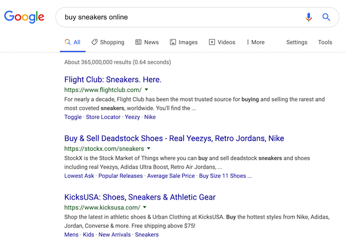Open the KicksUSA result title link

(140, 197)
